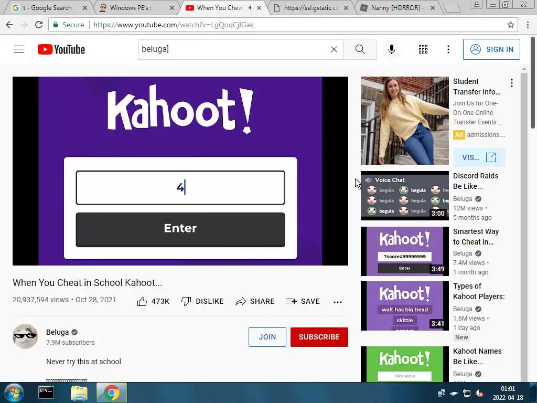Open more actions ellipsis below video
The width and height of the screenshot is (537, 403).
[338, 302]
